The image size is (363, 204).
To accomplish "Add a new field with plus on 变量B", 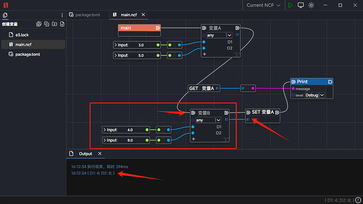I will 194,139.
